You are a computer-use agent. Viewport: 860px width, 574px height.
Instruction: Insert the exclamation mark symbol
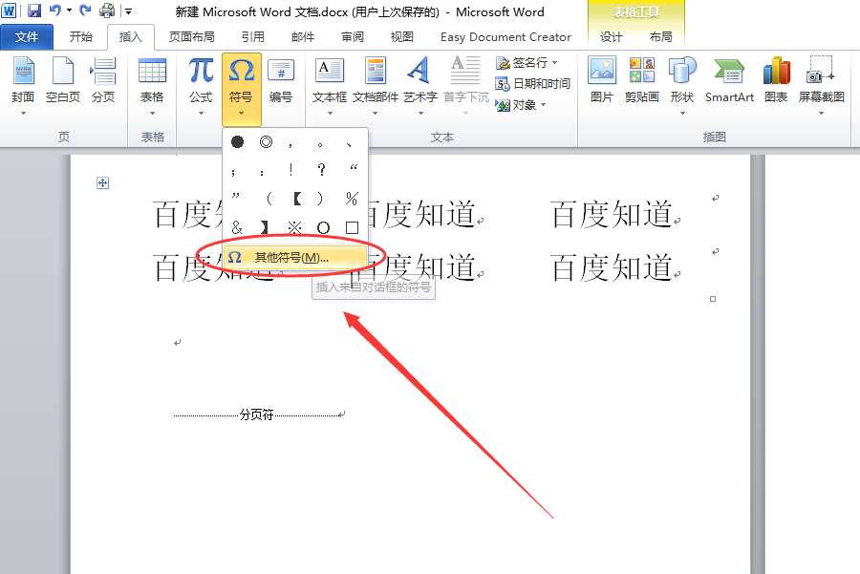click(x=290, y=169)
